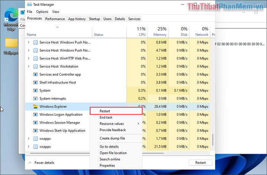Click the System interrupts process icon
Viewport: 267px width, 175px height.
(x=35, y=98)
